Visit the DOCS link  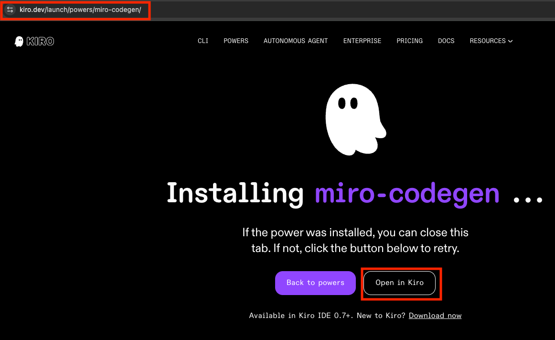click(446, 41)
